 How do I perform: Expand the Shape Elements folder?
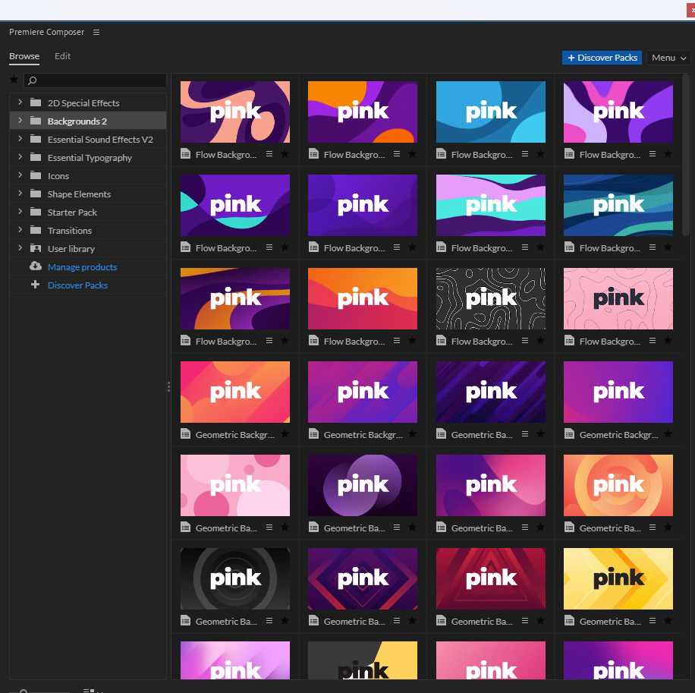tap(20, 194)
